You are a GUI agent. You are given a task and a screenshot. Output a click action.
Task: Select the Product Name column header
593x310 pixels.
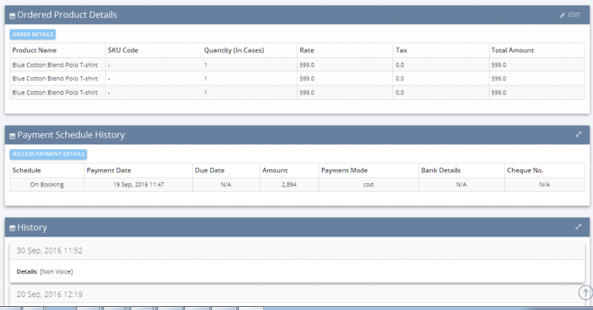click(35, 50)
